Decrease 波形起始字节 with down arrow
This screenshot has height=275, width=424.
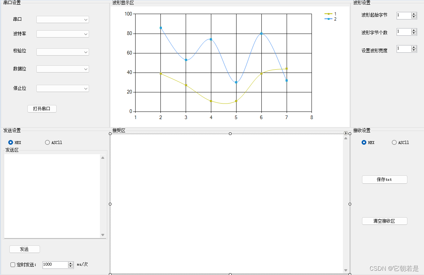click(x=414, y=17)
